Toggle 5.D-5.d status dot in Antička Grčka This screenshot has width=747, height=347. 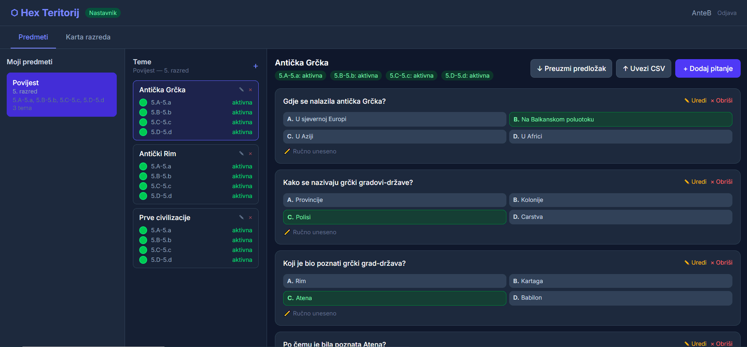click(143, 132)
